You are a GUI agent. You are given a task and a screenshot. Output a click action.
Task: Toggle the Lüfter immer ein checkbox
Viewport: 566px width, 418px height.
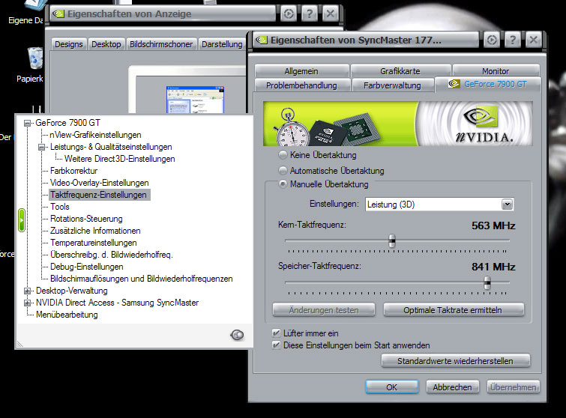click(x=276, y=333)
